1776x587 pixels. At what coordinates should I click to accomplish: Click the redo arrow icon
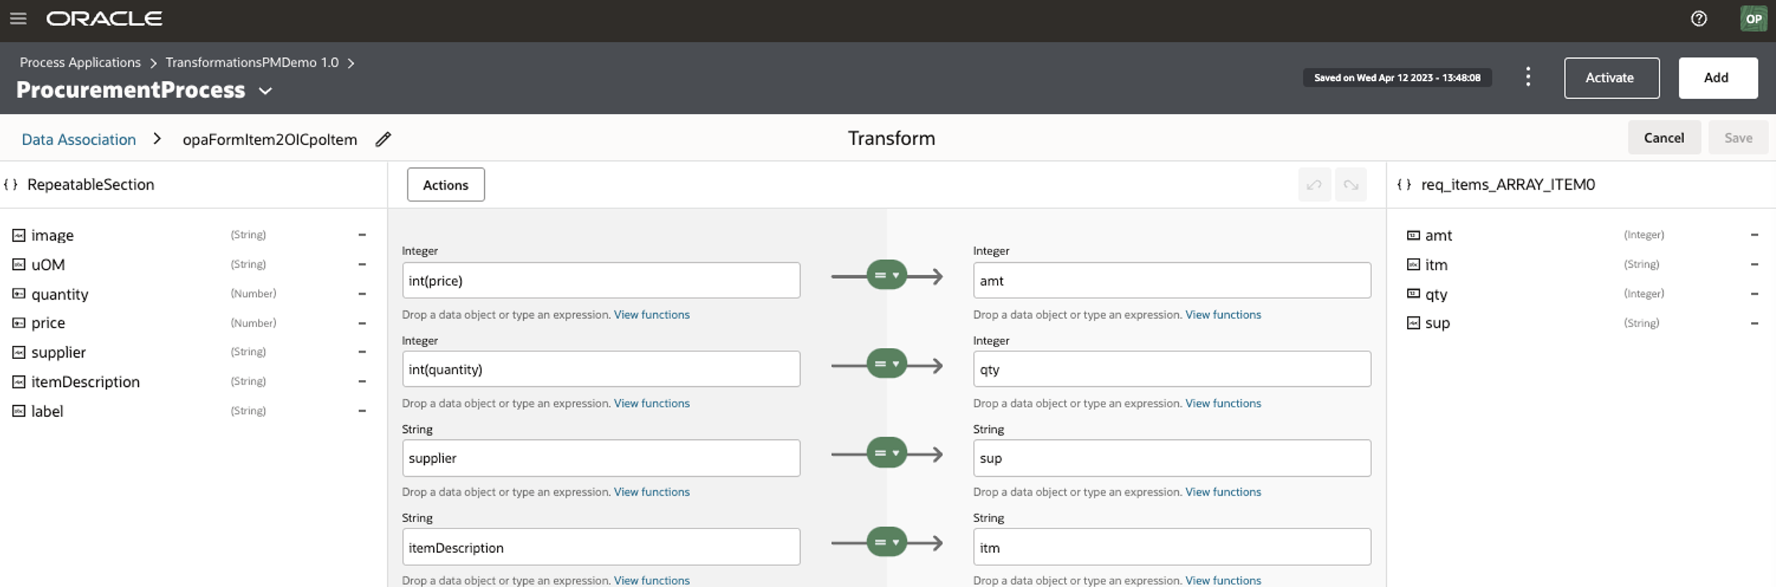[x=1350, y=185]
